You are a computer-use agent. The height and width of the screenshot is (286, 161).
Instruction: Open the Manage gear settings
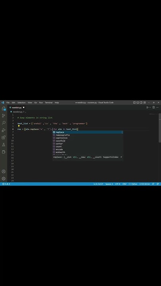4,179
